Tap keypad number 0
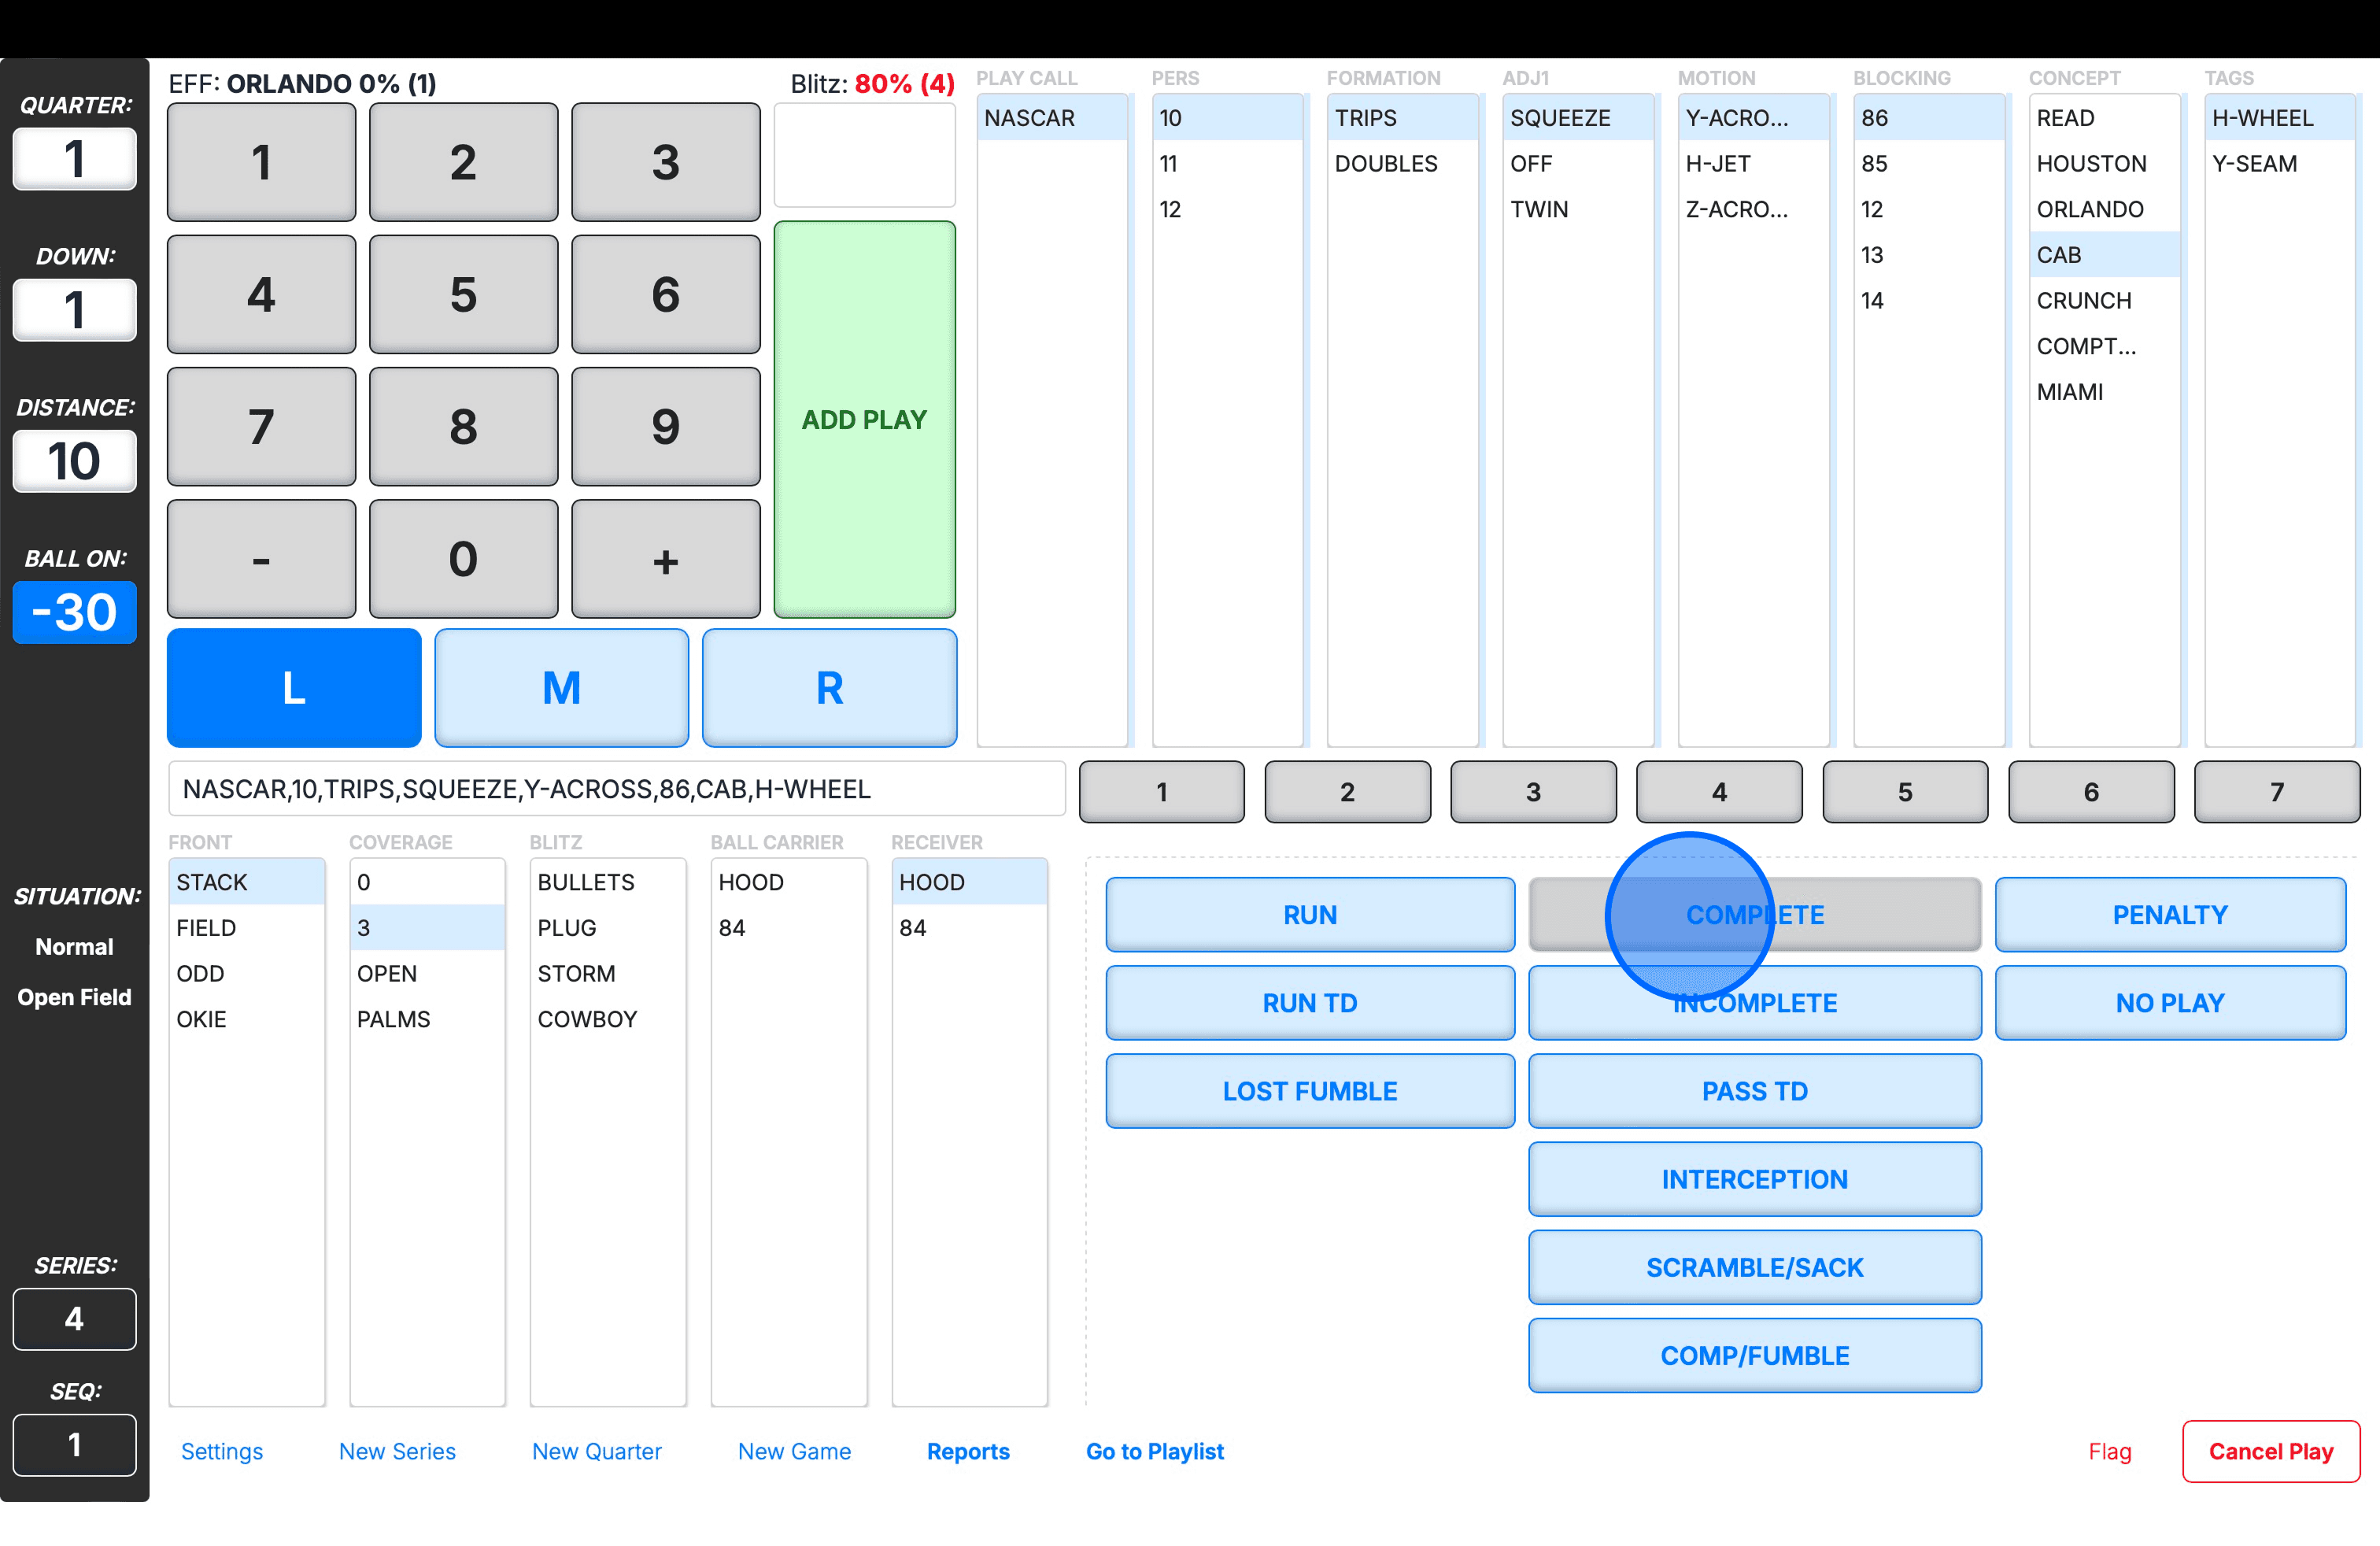2380x1546 pixels. coord(464,559)
